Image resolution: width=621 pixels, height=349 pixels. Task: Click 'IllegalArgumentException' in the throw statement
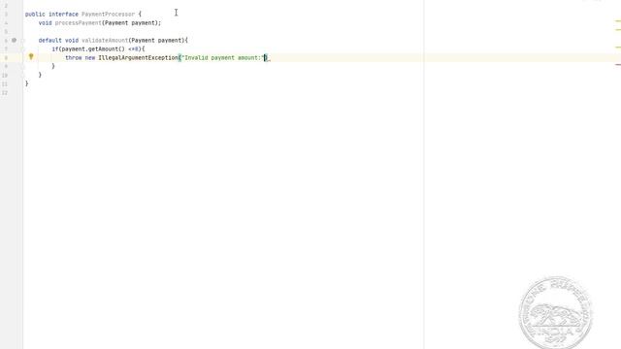138,58
